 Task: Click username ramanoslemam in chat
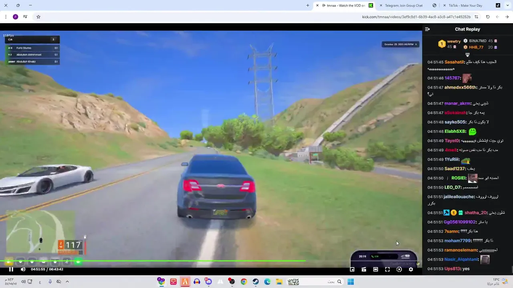(460, 250)
